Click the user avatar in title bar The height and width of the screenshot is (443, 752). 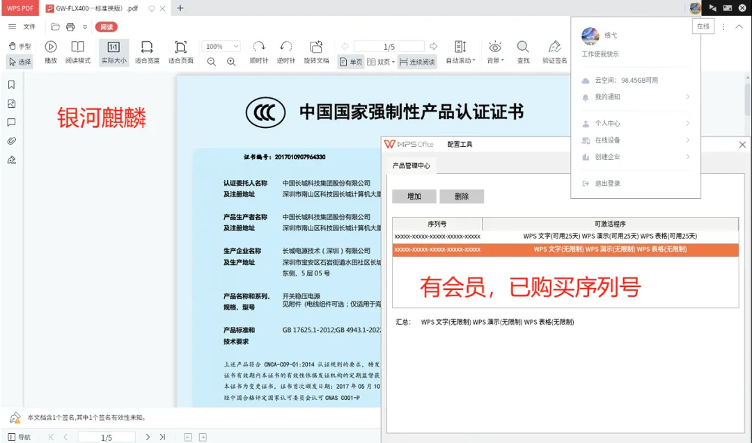695,8
